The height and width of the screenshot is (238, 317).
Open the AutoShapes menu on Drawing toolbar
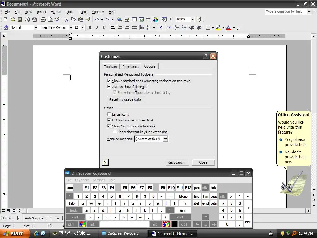pyautogui.click(x=35, y=218)
